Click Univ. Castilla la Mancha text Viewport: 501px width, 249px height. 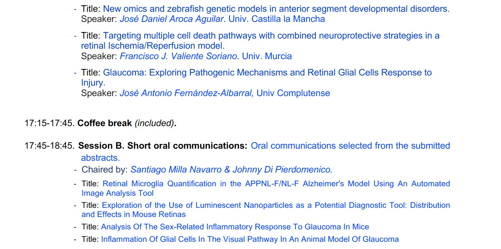[277, 19]
